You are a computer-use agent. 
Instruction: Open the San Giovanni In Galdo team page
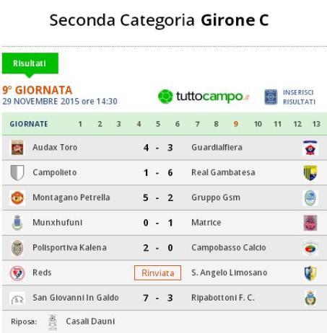(x=76, y=298)
